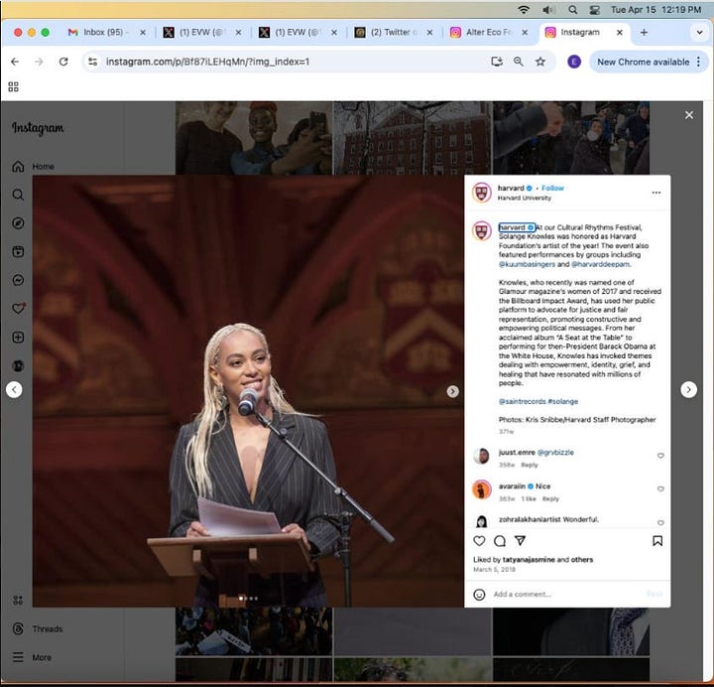Open emoji picker in comment box
The image size is (714, 687).
click(x=479, y=595)
